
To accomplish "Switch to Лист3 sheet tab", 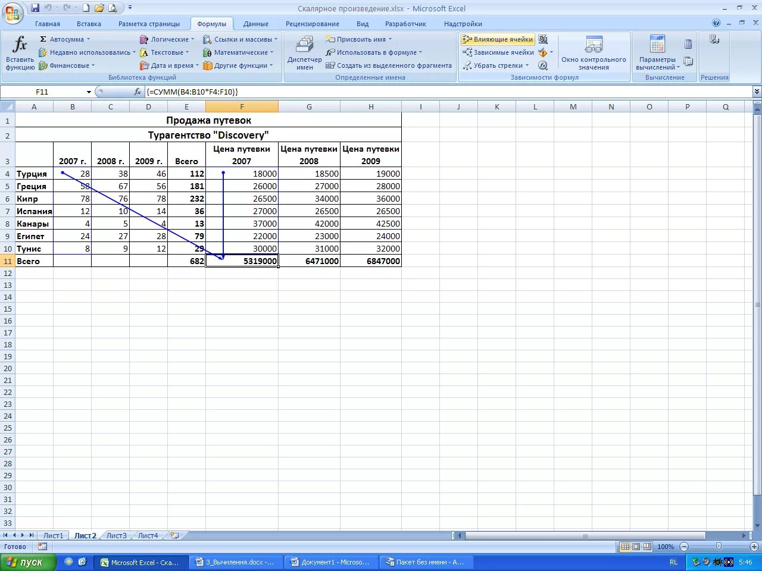I will pos(116,535).
